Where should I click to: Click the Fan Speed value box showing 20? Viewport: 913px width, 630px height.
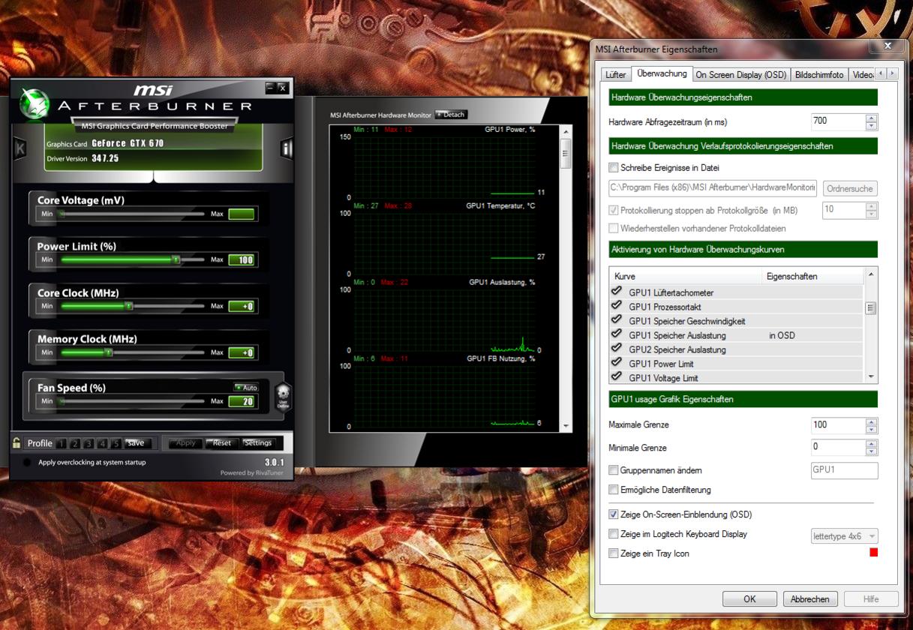coord(242,401)
